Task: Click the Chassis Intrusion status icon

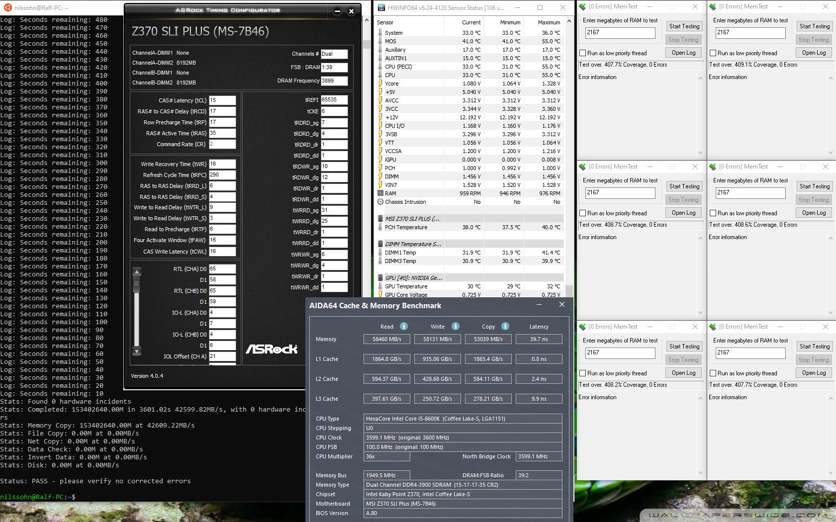Action: tap(380, 202)
